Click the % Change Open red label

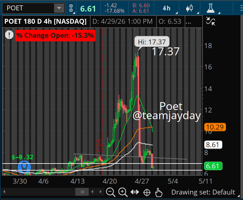[x=55, y=35]
